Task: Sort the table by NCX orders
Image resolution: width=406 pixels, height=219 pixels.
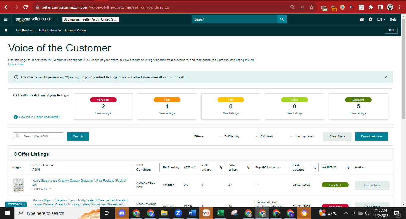Action: (x=221, y=167)
